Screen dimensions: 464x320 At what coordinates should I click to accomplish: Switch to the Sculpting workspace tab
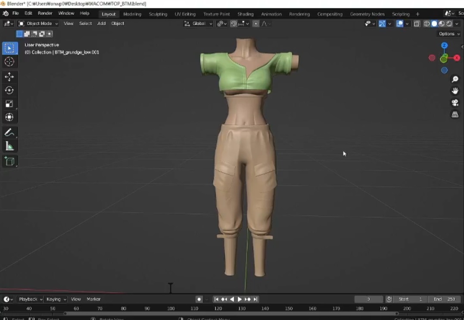[158, 14]
